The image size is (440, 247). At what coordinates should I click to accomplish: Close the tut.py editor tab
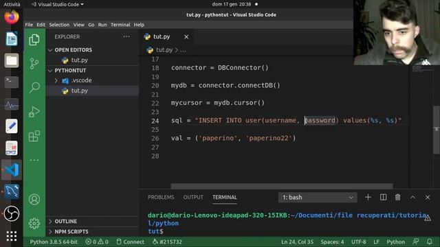(x=186, y=36)
